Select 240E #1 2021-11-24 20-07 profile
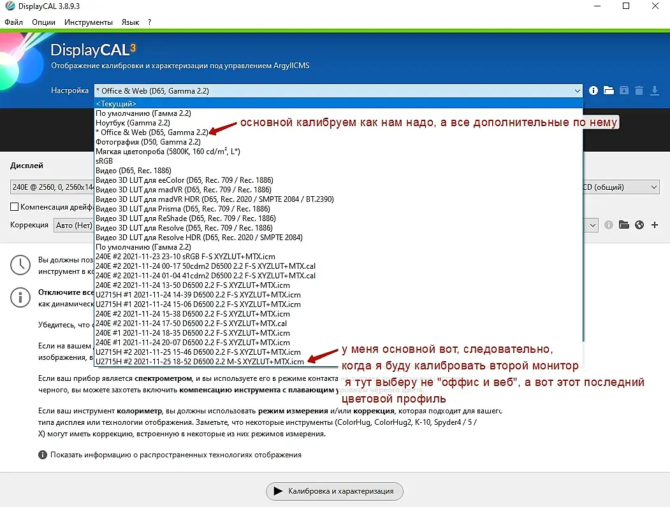670x507 pixels. click(x=339, y=343)
